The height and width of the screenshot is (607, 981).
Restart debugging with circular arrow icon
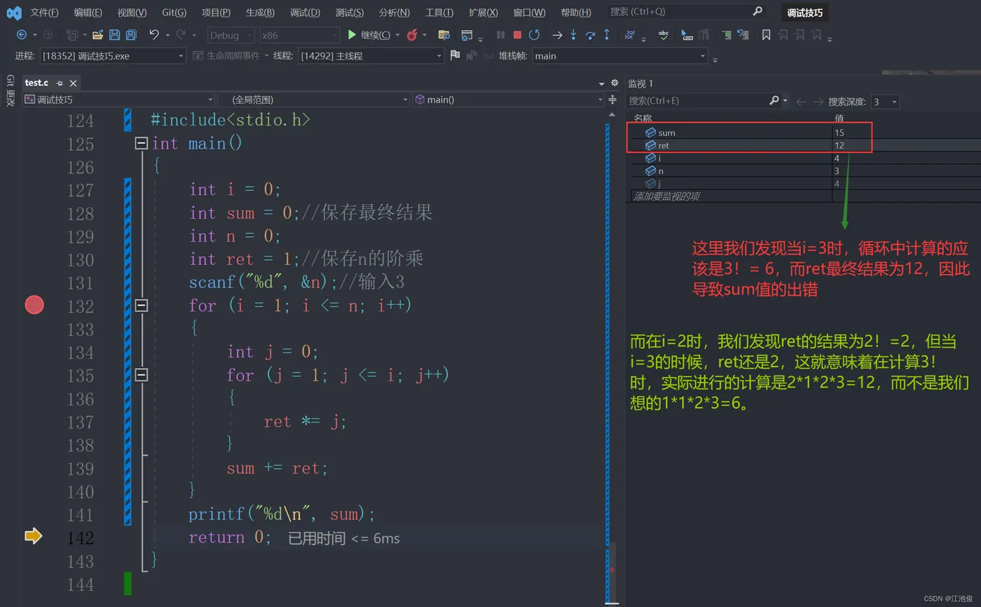pyautogui.click(x=534, y=34)
